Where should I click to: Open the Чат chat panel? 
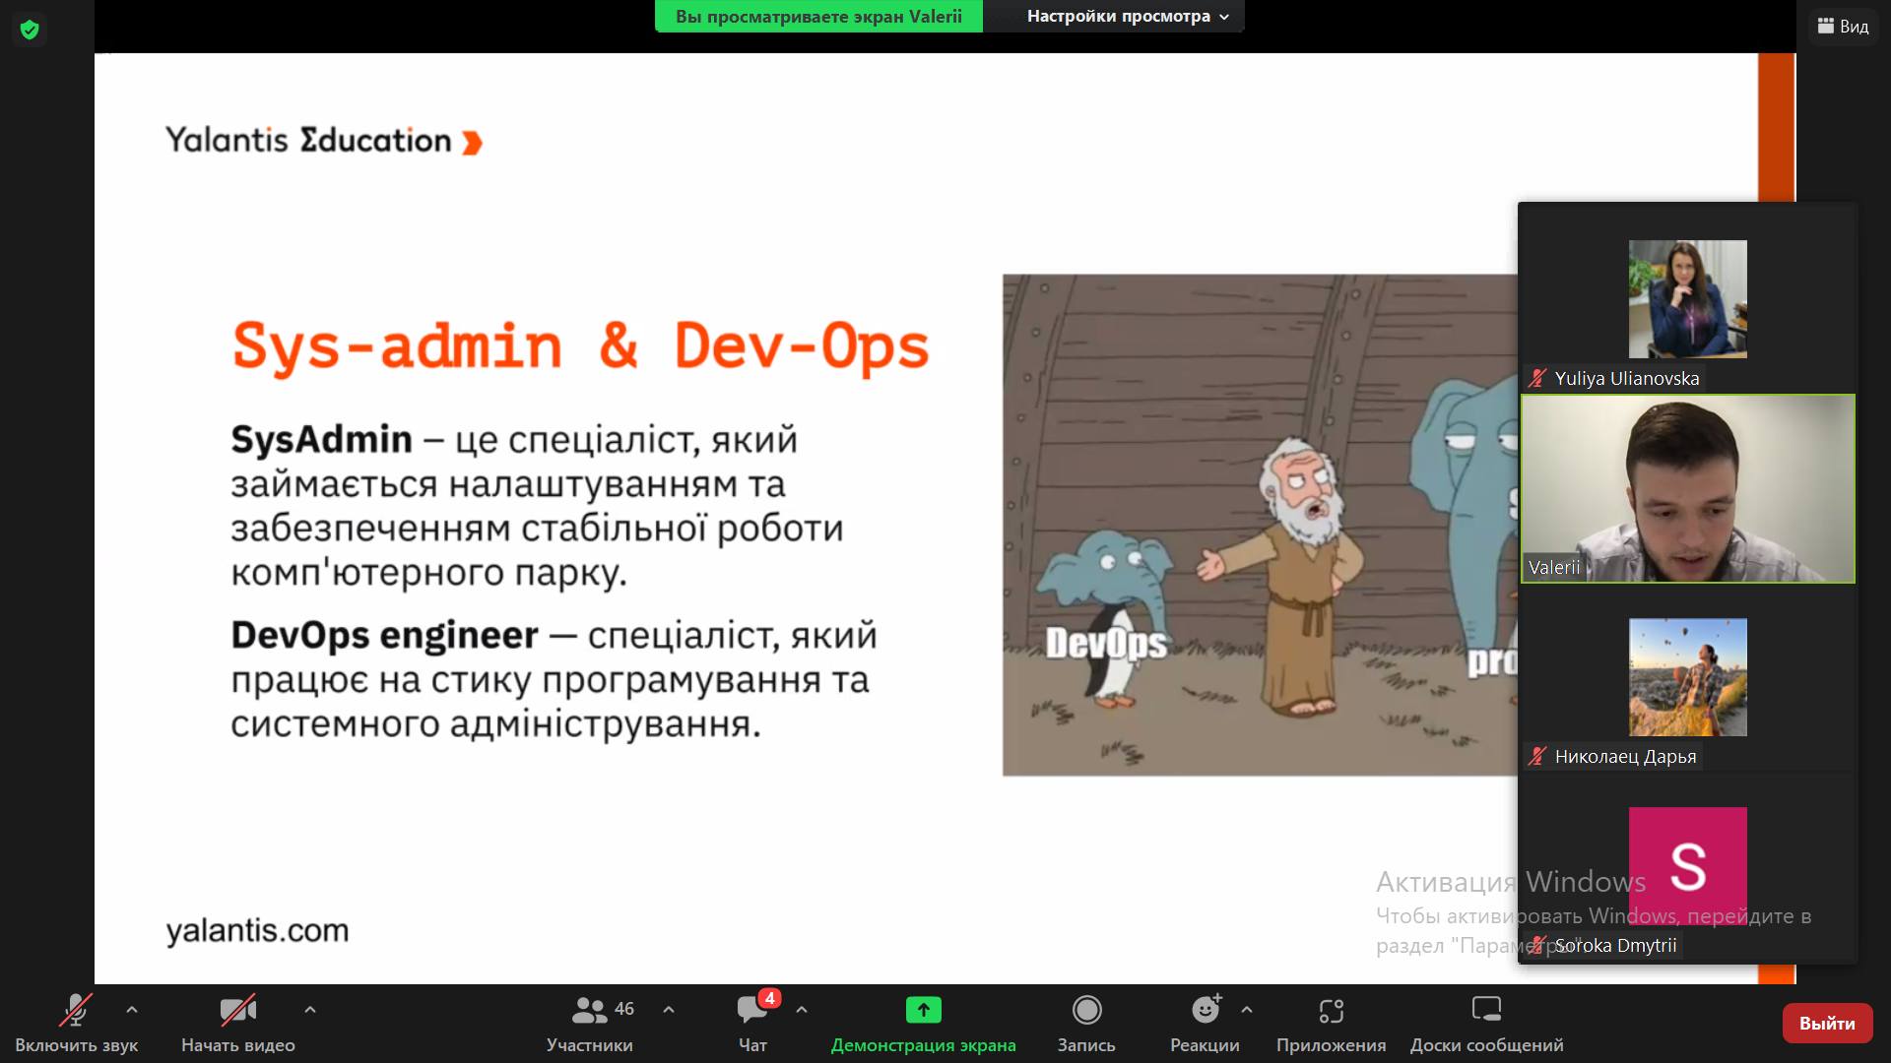coord(753,1024)
